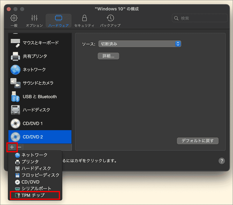
Task: Choose the 共有プリンタ printer icon
Action: [15, 56]
